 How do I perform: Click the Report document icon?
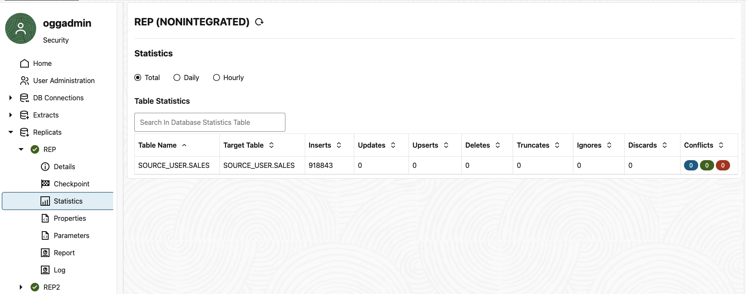(45, 253)
